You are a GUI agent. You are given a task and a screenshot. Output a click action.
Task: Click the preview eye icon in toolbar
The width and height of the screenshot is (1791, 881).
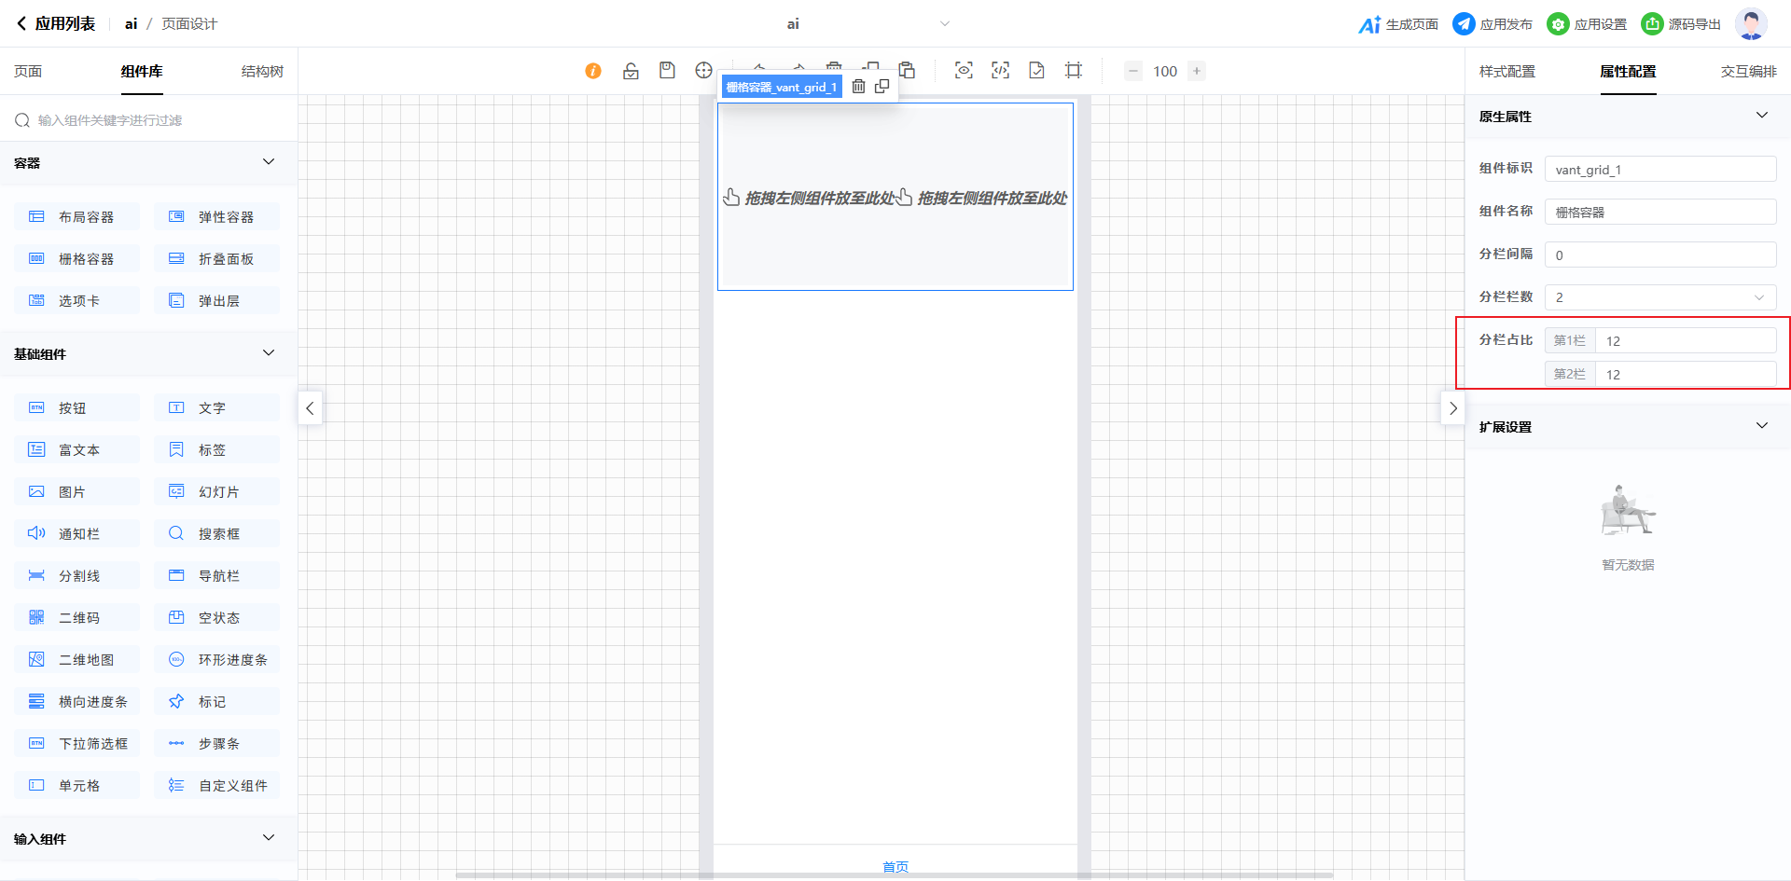click(x=964, y=71)
